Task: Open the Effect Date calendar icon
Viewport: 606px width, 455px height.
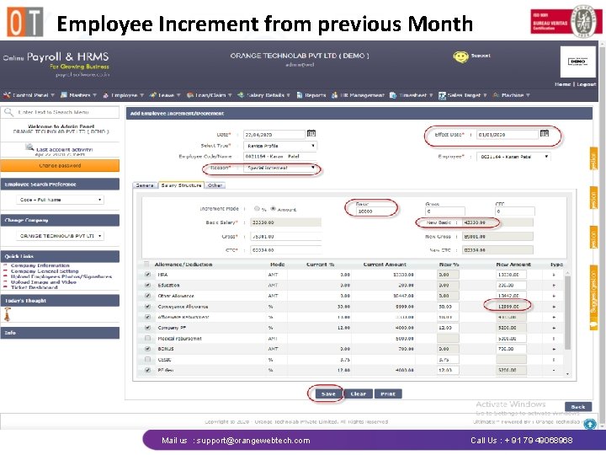Action: pos(545,133)
